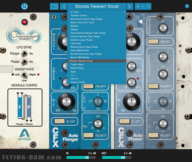Screen dimensions: 192x162
Task: Toggle the plugin power button
Action: tap(25, 6)
